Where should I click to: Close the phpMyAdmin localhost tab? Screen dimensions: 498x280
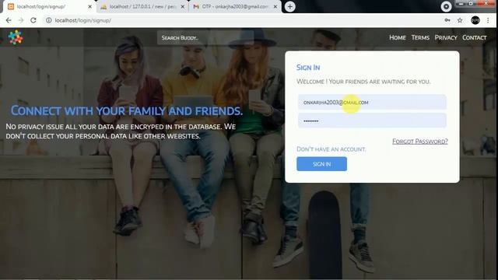[x=183, y=6]
